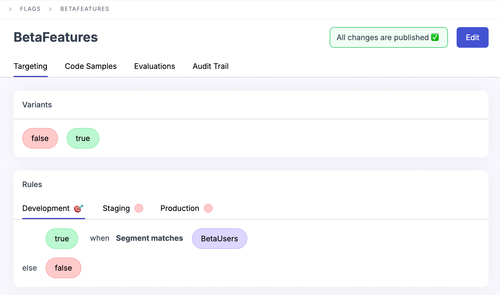Click the chevron before FLAGS in breadcrumb
500x295 pixels.
pos(10,9)
